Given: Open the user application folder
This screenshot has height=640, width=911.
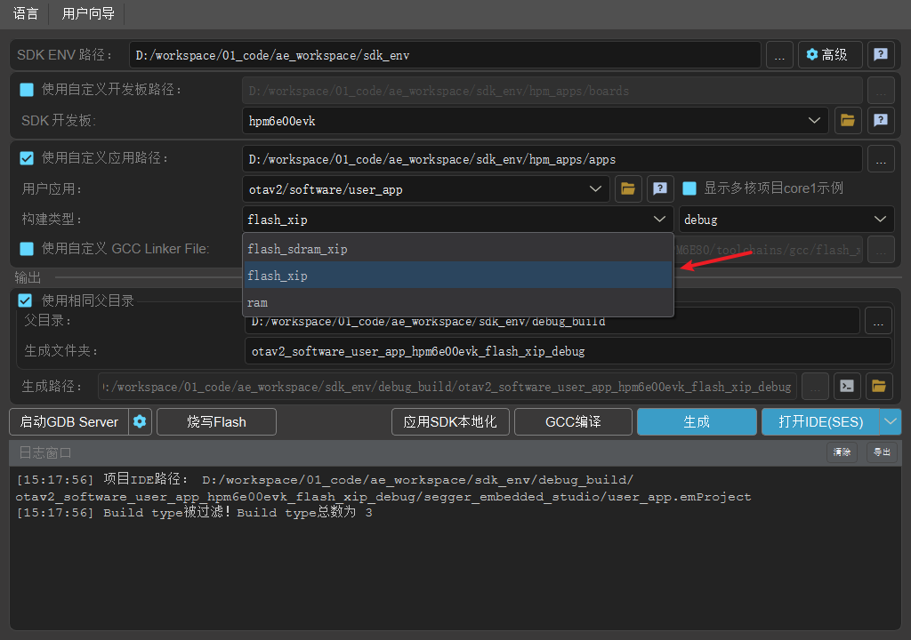Looking at the screenshot, I should coord(628,188).
